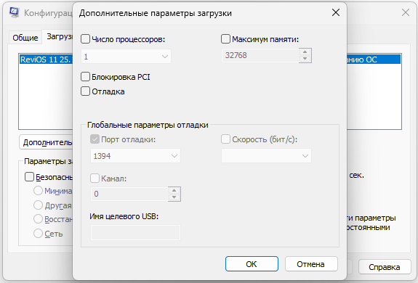
Task: Click the Дополнительные параметры button behind the dialog
Action: [x=46, y=142]
